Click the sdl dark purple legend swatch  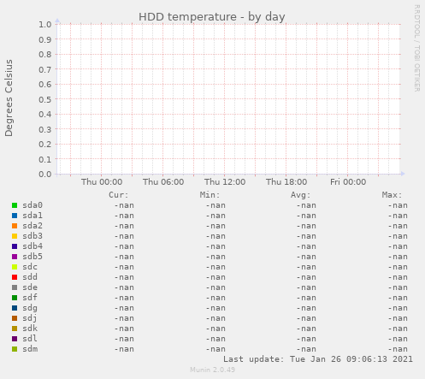[x=15, y=339]
